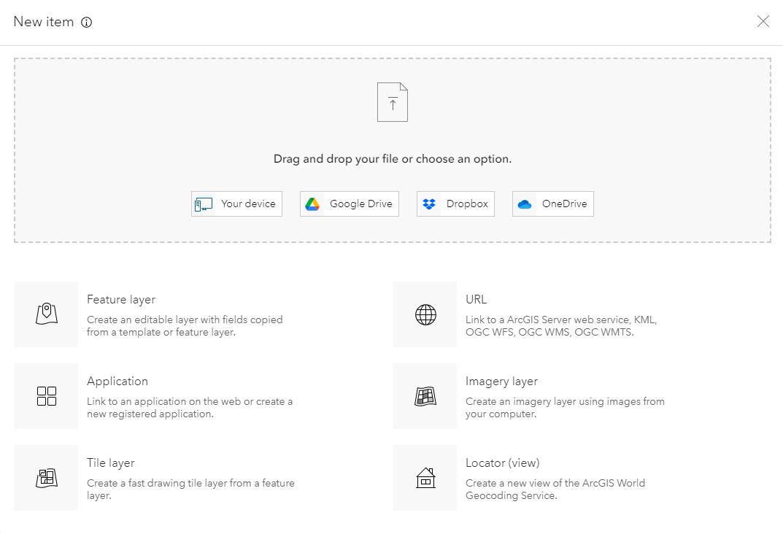The width and height of the screenshot is (783, 534).
Task: Choose the Tile layer title text
Action: pos(111,463)
